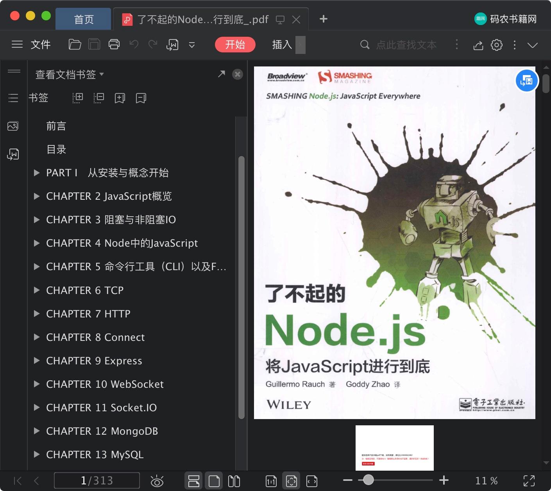Screen dimensions: 551x491
Task: Open the 前言 bookmark
Action: click(x=56, y=126)
